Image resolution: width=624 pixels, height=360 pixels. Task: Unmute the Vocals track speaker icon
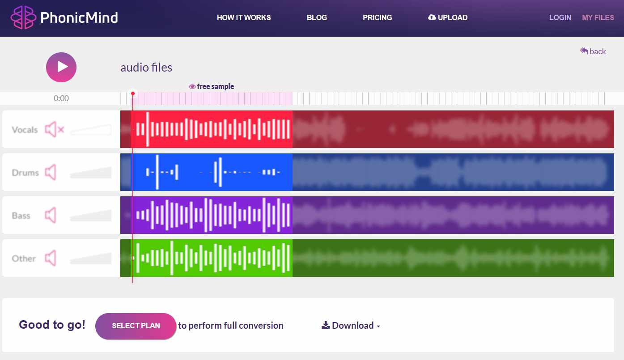(54, 130)
